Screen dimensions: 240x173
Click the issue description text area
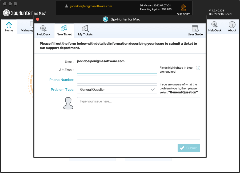pos(138,118)
